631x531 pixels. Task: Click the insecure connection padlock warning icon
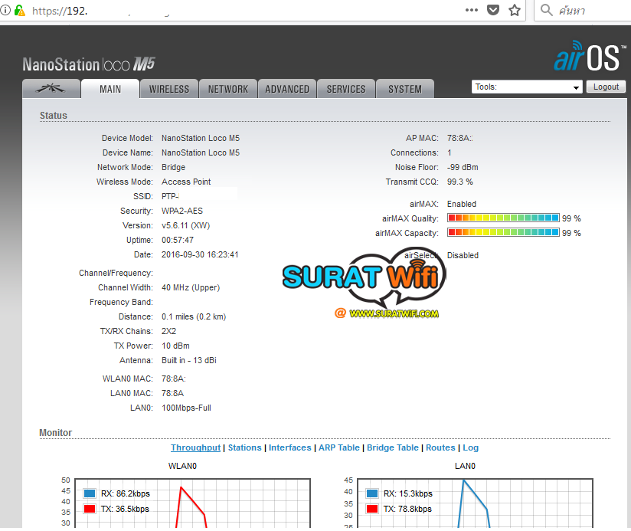(19, 10)
